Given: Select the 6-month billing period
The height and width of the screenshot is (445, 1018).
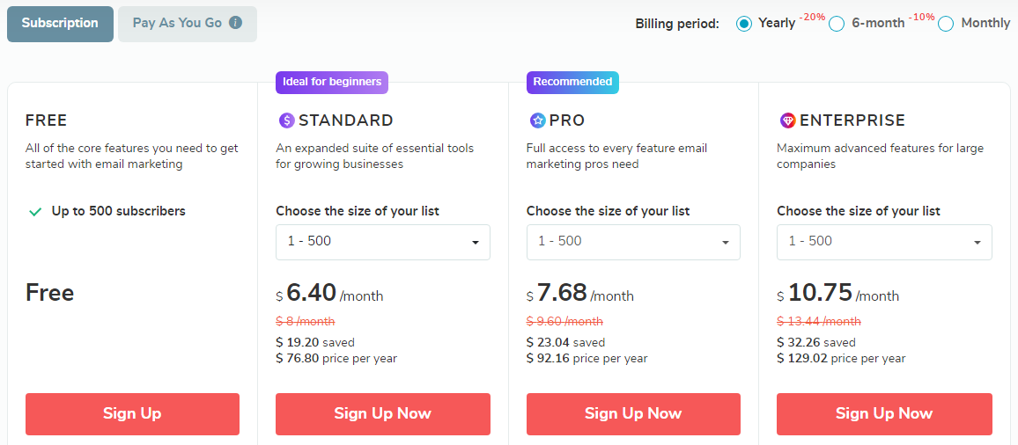Looking at the screenshot, I should tap(837, 24).
